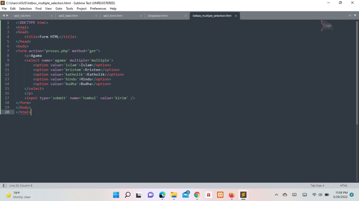Open the View menu
Screen dimensions: 359x201
pyautogui.click(x=49, y=9)
